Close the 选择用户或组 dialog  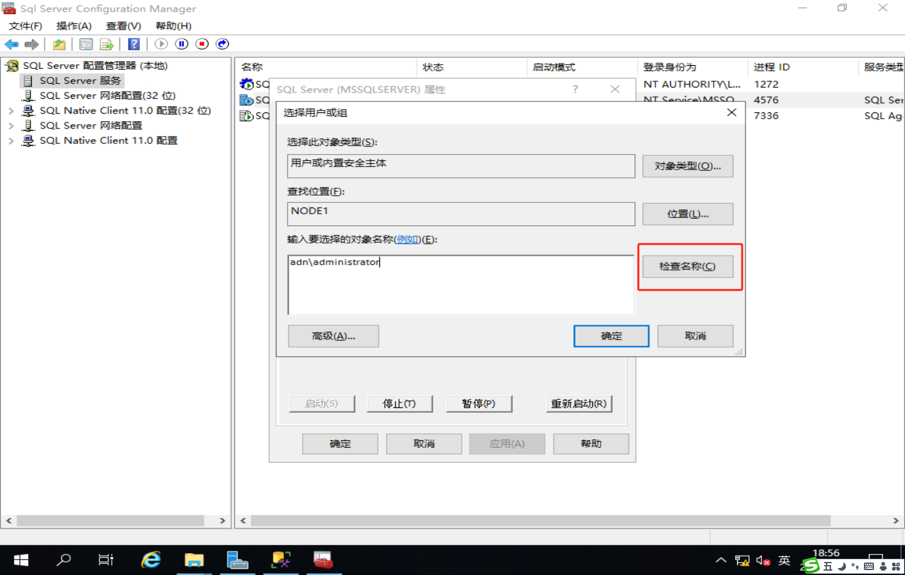coord(732,112)
